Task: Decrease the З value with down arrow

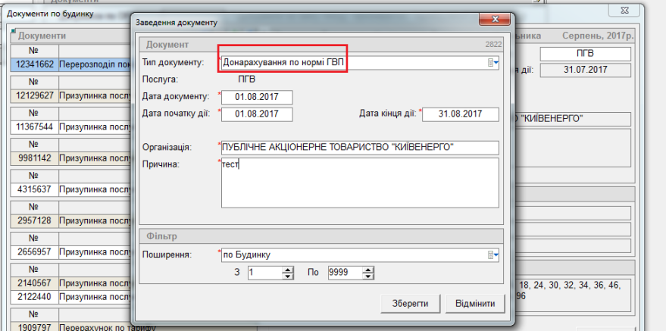Action: click(287, 275)
